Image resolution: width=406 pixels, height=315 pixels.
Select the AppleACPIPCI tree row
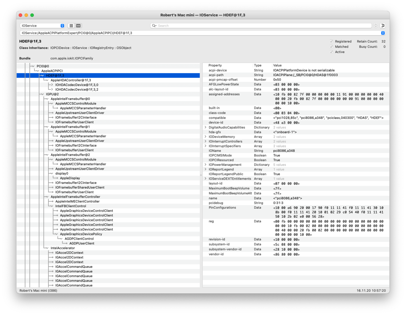(108, 71)
